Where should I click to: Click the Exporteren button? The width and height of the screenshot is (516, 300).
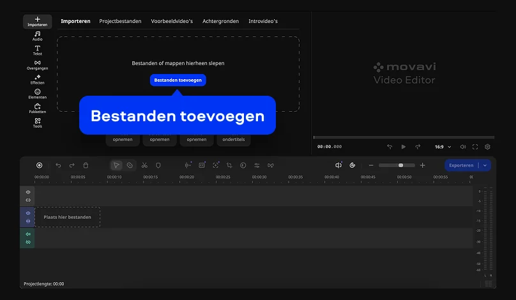click(461, 165)
